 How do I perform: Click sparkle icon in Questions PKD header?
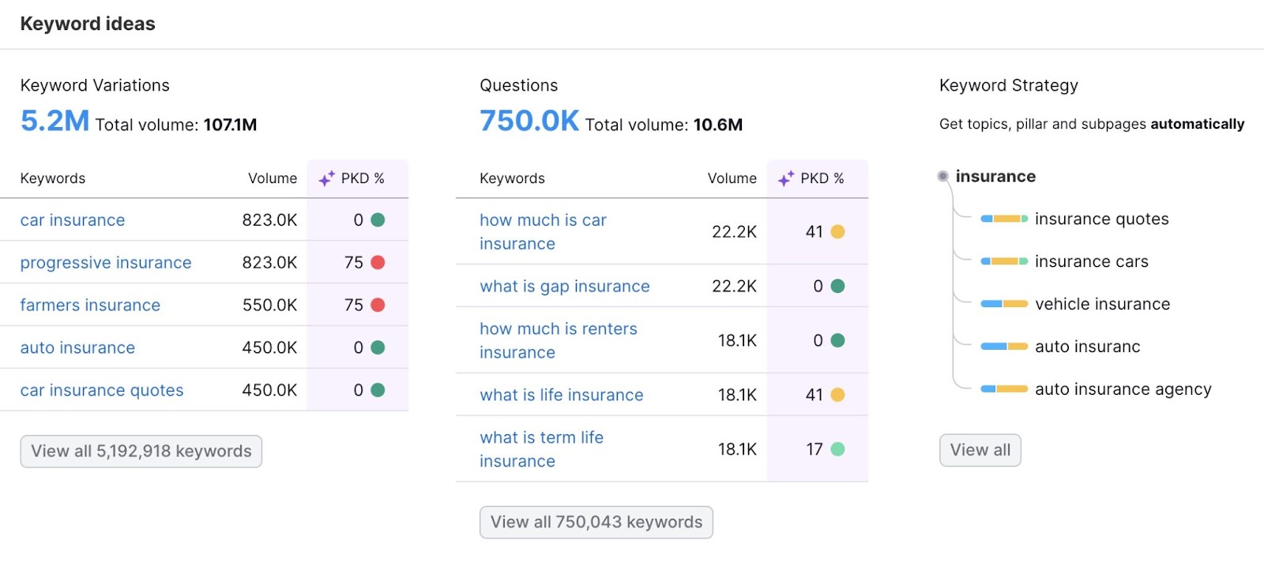(786, 179)
